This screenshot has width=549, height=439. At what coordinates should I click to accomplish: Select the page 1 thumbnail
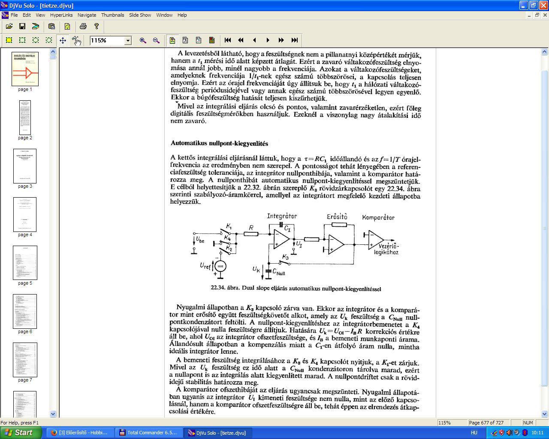(x=25, y=69)
